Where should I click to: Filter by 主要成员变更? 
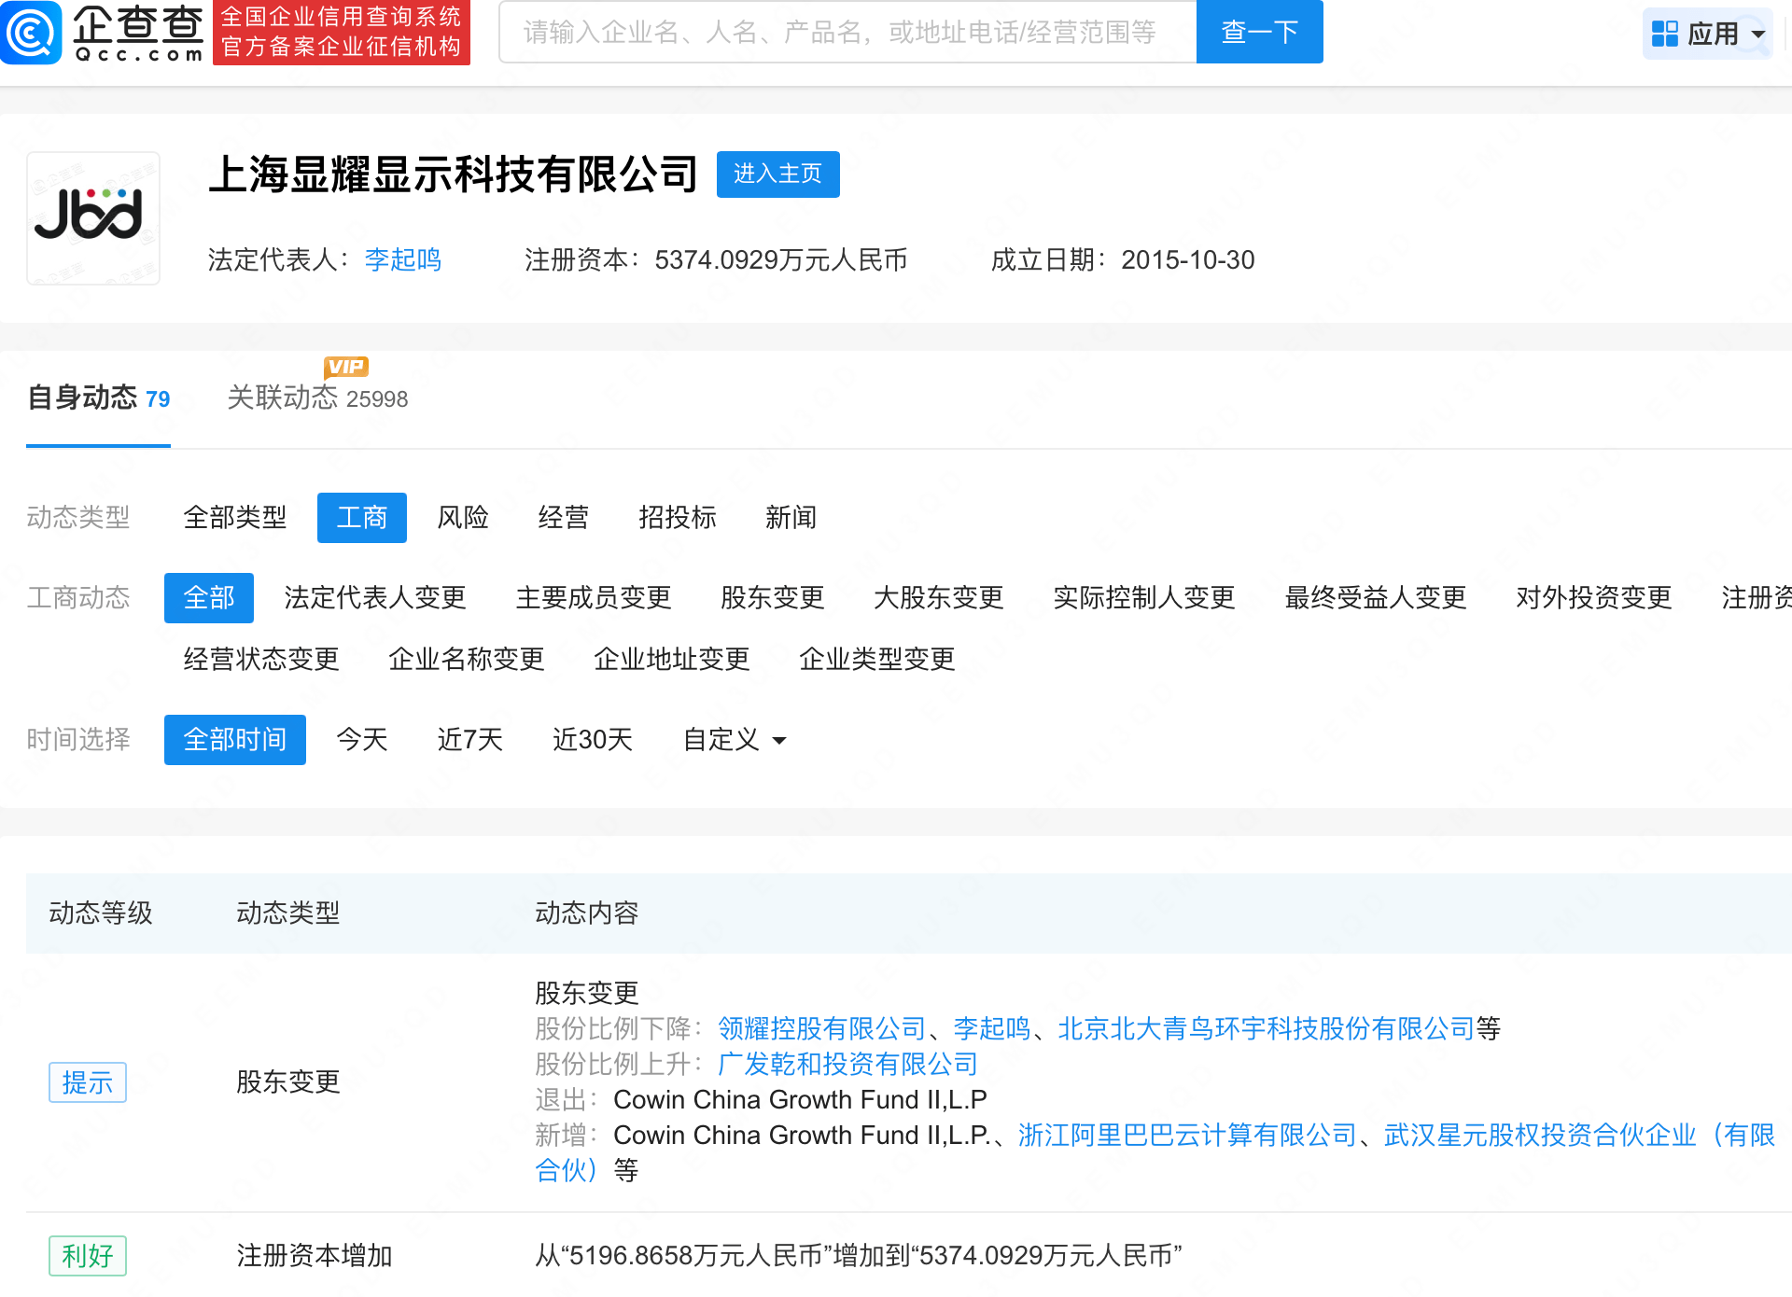[x=594, y=597]
